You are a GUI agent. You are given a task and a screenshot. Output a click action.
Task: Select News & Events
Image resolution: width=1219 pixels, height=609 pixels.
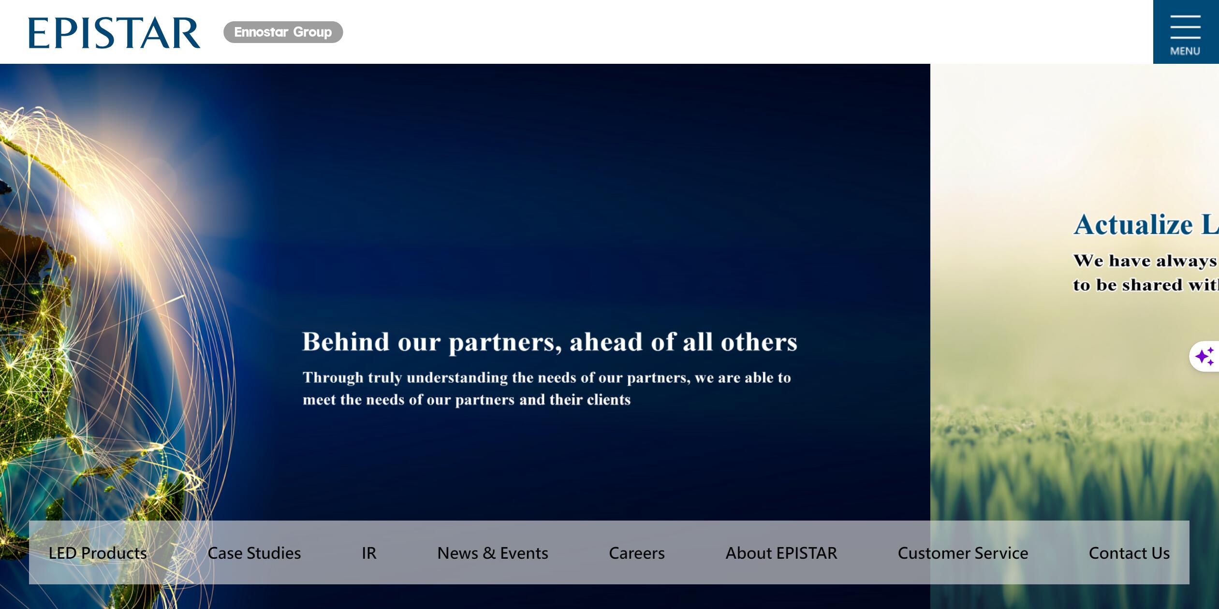pyautogui.click(x=493, y=553)
